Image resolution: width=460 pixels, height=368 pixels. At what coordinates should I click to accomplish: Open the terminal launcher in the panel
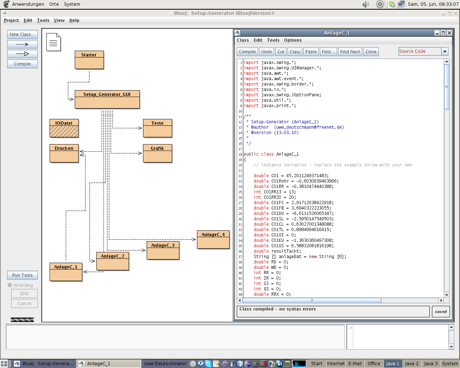256,364
